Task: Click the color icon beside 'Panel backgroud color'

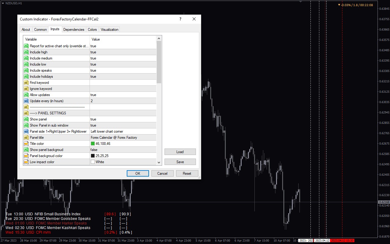Action: pyautogui.click(x=26, y=156)
